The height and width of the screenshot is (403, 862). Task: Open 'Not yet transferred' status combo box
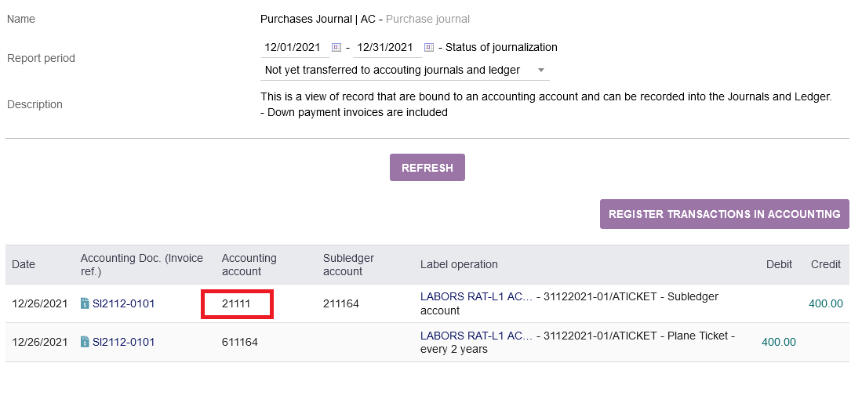405,71
